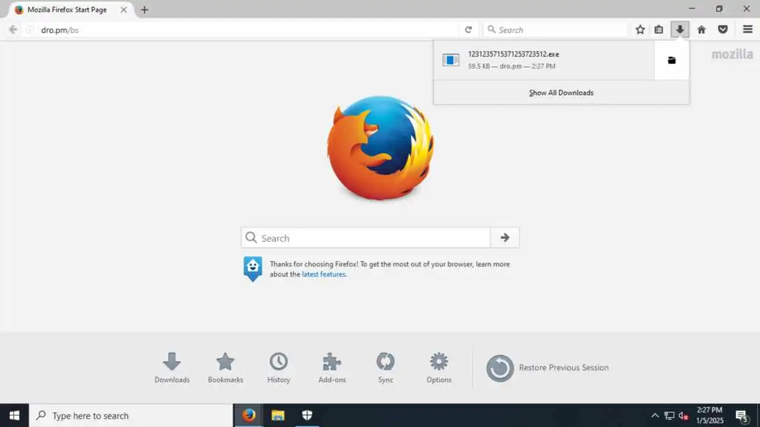The height and width of the screenshot is (427, 760).
Task: Open the hamburger menu button
Action: [748, 30]
